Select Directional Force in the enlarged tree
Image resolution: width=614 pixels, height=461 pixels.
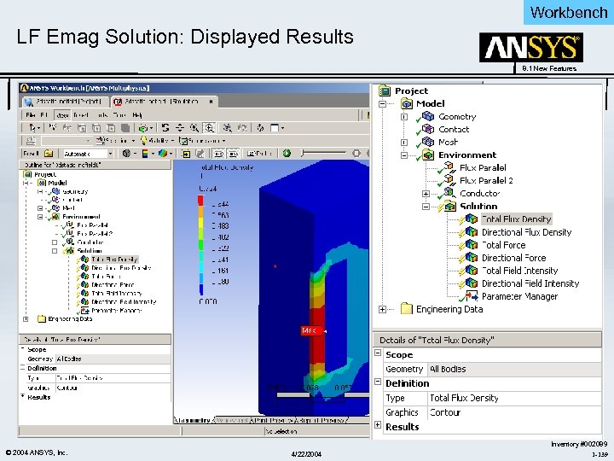tap(513, 258)
